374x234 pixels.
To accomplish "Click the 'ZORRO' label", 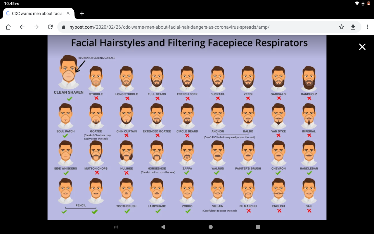I will 187,206.
